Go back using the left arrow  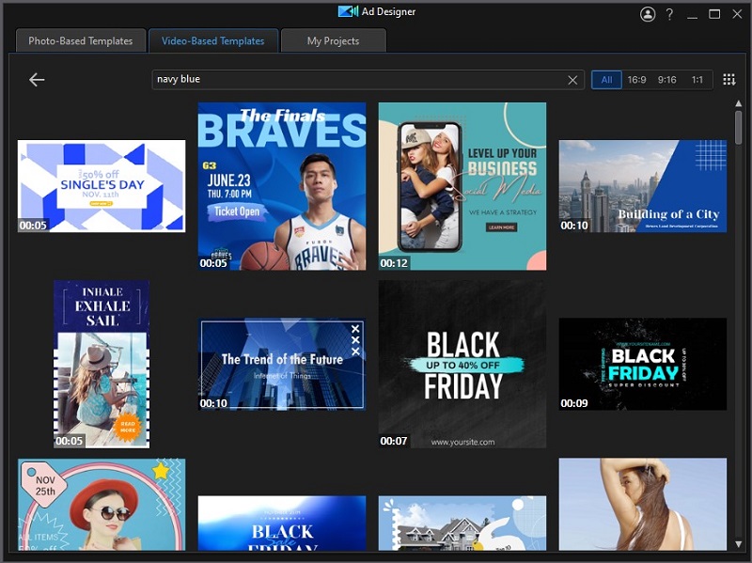pyautogui.click(x=37, y=80)
